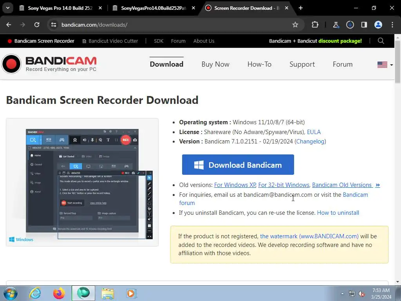401x301 pixels.
Task: Open File Explorer from taskbar
Action: (108, 293)
